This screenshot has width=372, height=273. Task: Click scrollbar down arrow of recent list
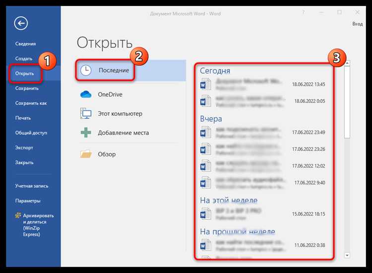[x=347, y=255]
